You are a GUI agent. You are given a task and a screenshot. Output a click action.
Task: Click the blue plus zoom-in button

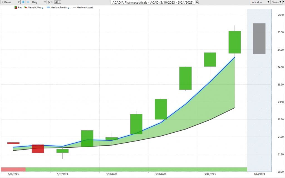click(x=23, y=2)
